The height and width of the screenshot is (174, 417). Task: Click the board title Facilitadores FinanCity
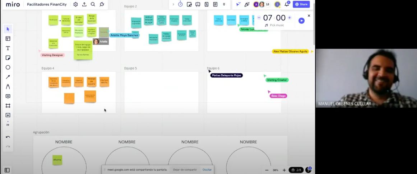(47, 4)
